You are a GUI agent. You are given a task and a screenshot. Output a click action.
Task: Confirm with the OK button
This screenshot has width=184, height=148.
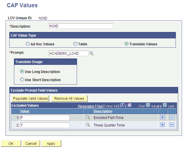point(11,143)
